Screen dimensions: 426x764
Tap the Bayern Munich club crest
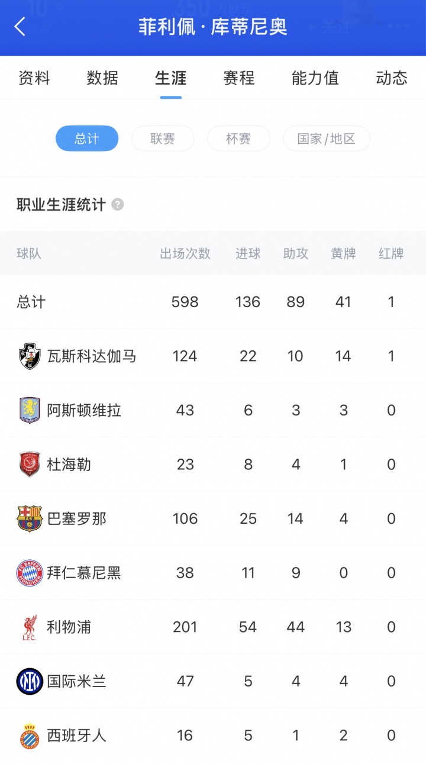[30, 573]
